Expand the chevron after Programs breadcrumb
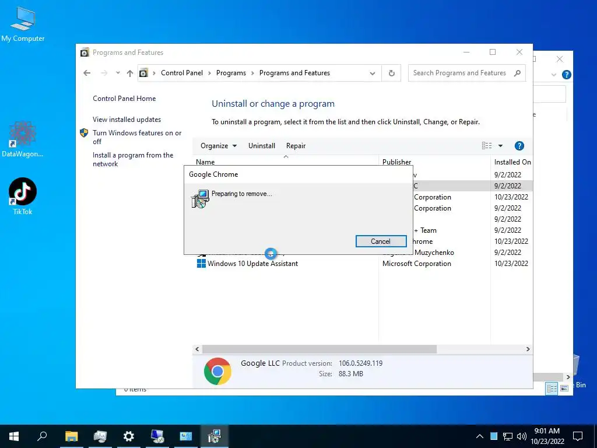Screen dimensions: 597x448 252,73
